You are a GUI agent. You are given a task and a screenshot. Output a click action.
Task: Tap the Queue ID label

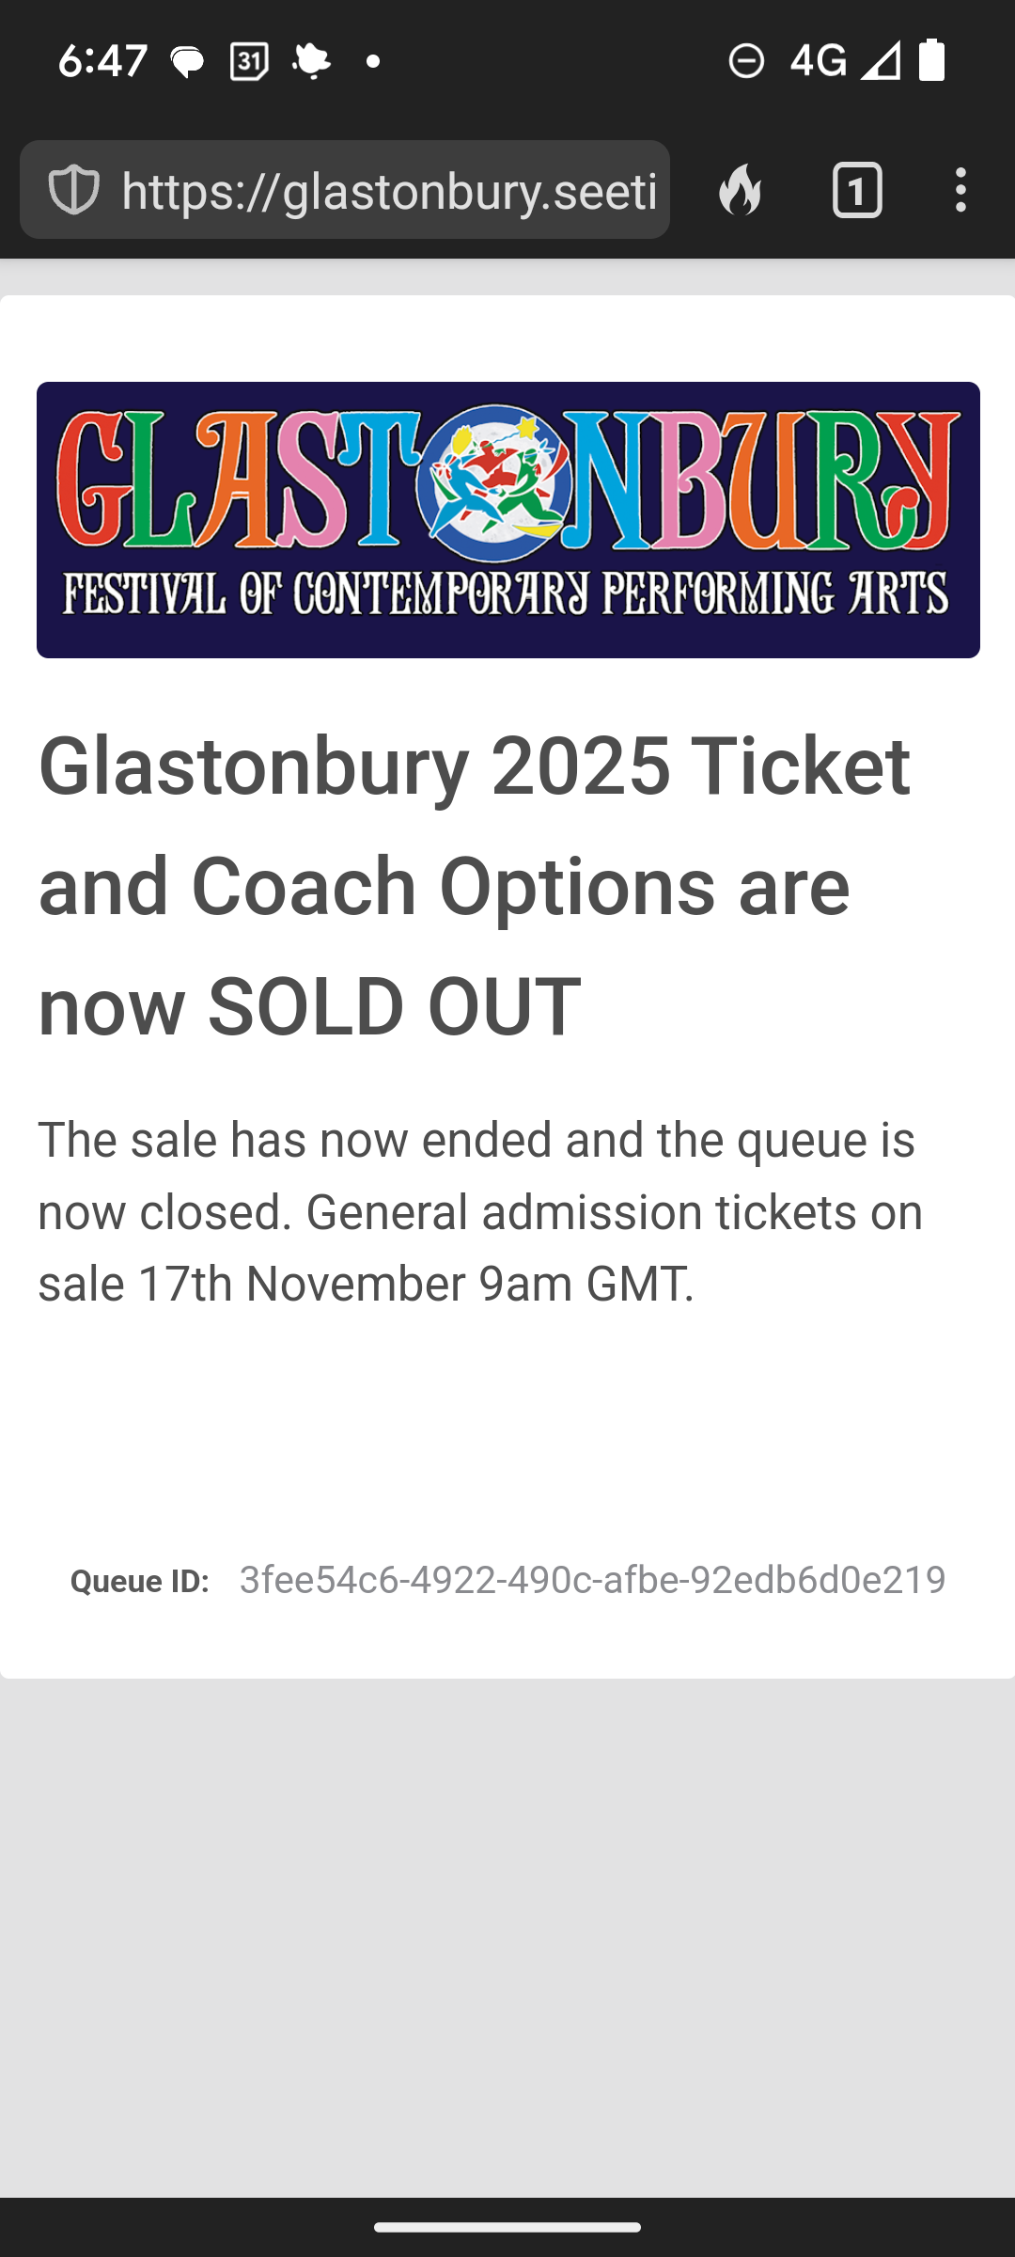click(139, 1582)
